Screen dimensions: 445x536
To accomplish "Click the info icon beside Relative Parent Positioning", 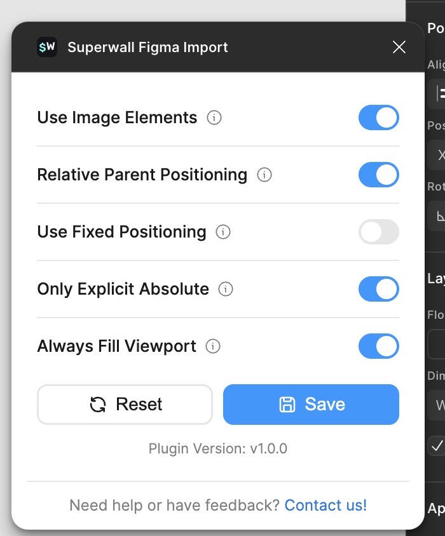I will pyautogui.click(x=263, y=175).
